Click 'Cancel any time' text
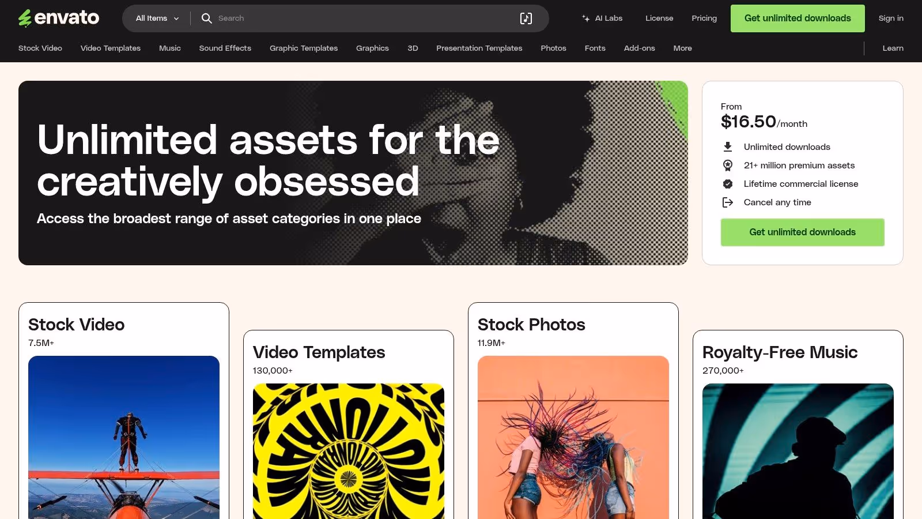 [x=777, y=202]
